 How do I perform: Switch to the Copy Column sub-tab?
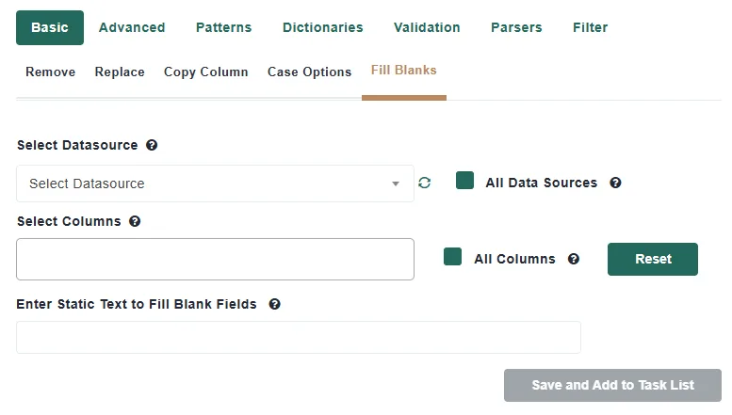206,72
